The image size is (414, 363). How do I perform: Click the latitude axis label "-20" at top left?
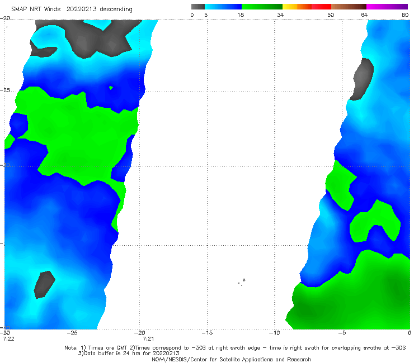[x=5, y=18]
